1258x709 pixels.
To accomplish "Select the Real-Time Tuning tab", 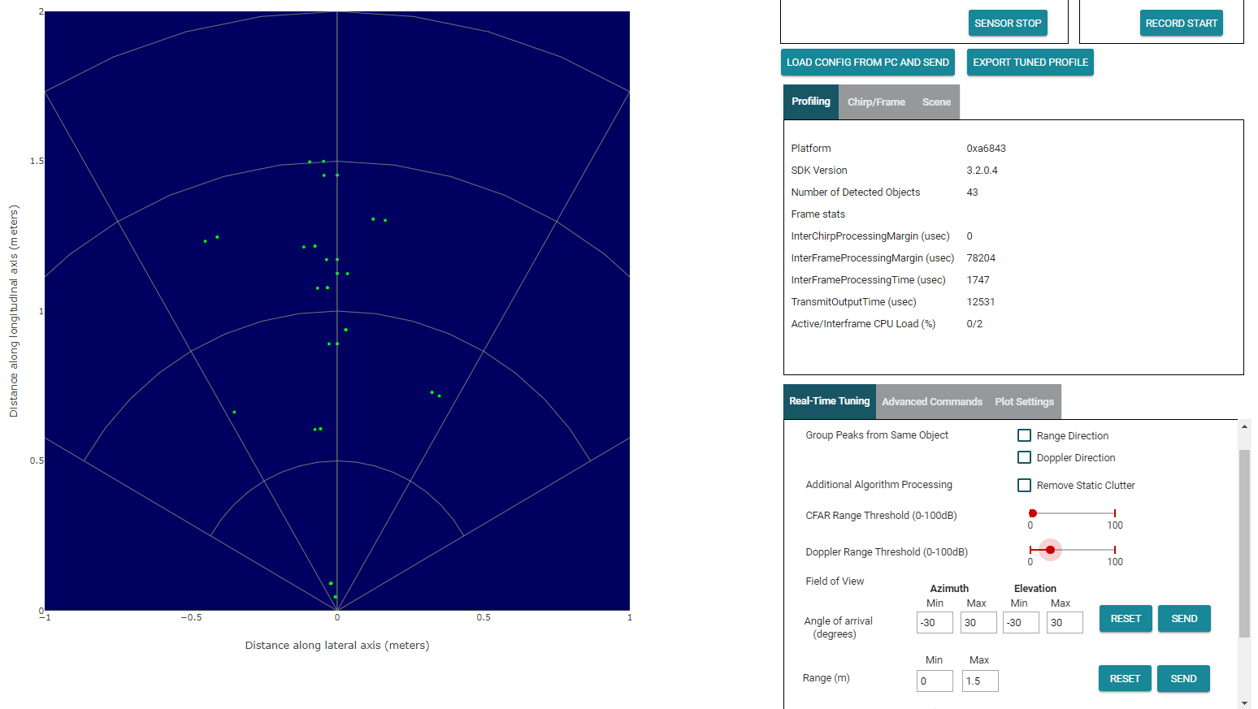I will [830, 401].
